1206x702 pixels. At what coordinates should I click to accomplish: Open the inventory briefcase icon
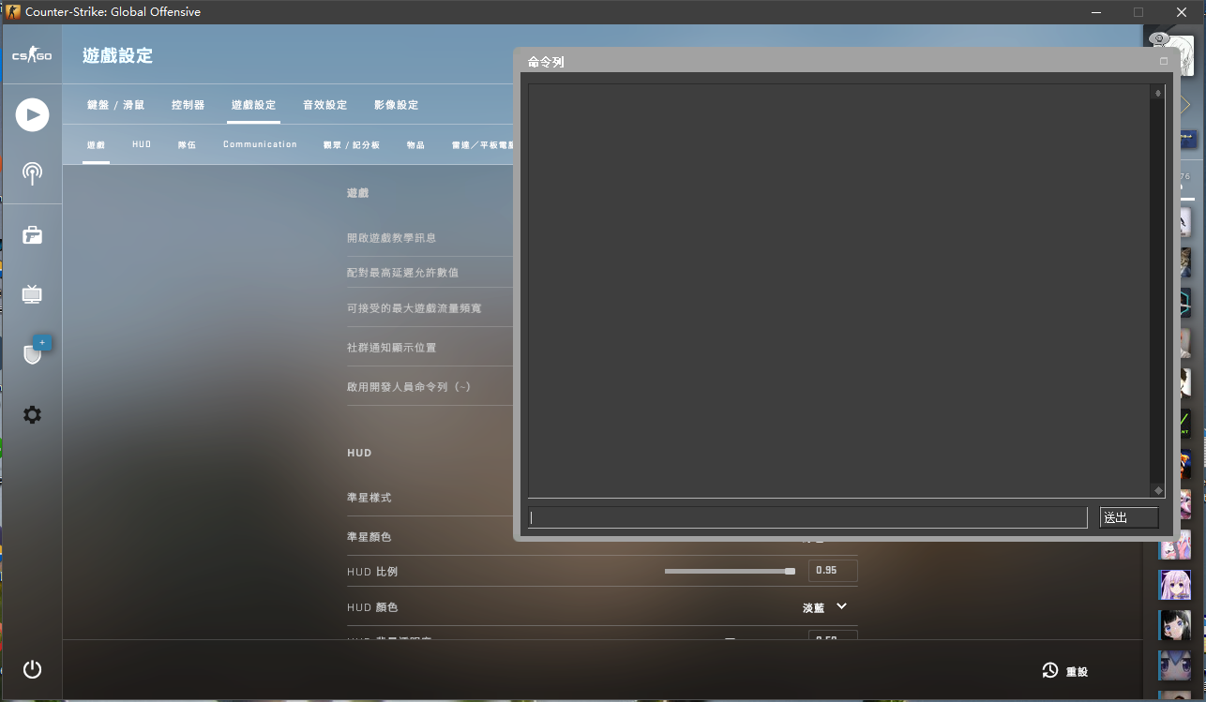click(x=32, y=234)
